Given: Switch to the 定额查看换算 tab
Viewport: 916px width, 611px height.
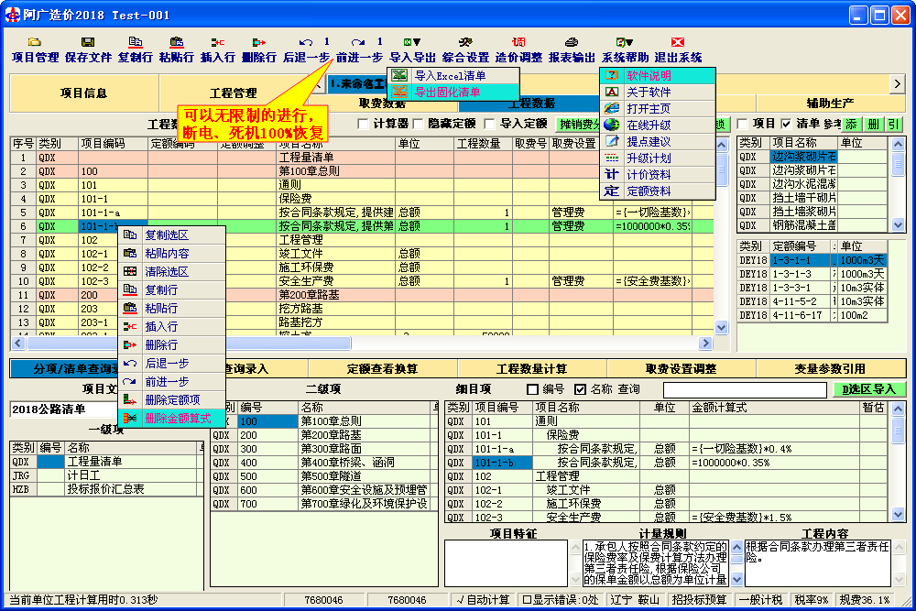Looking at the screenshot, I should [x=383, y=368].
